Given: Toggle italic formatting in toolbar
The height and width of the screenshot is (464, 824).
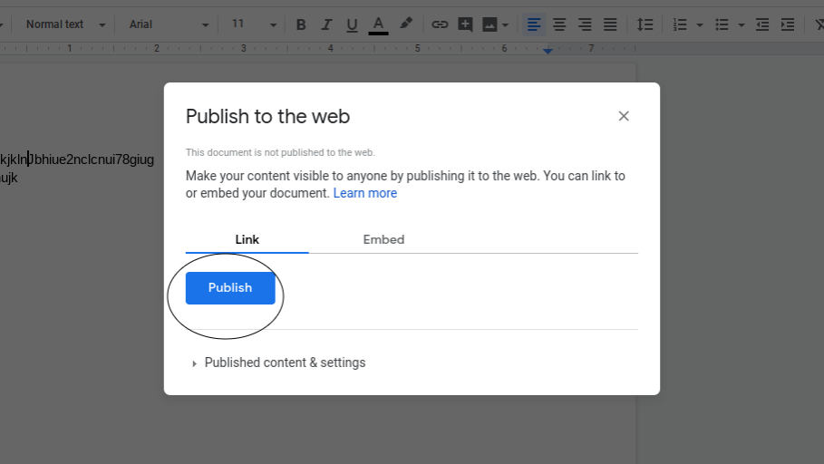Looking at the screenshot, I should pyautogui.click(x=326, y=24).
